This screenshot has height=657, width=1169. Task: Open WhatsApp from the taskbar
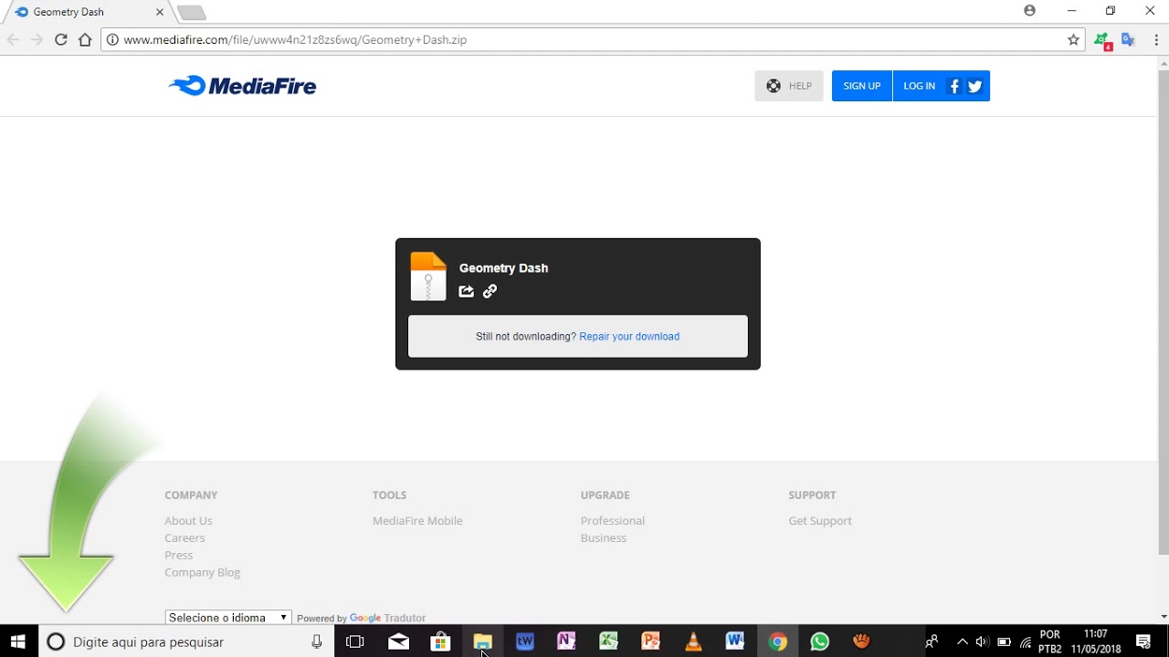coord(819,641)
